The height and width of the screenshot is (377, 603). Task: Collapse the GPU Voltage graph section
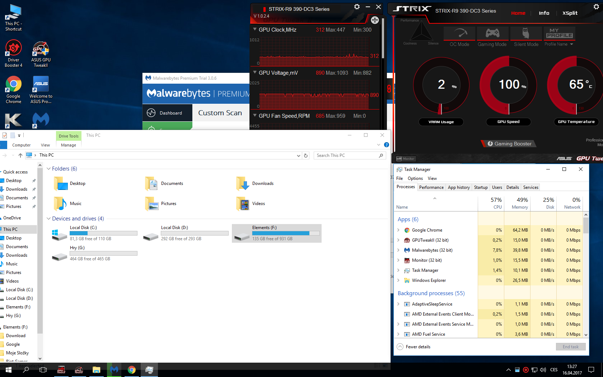point(255,73)
